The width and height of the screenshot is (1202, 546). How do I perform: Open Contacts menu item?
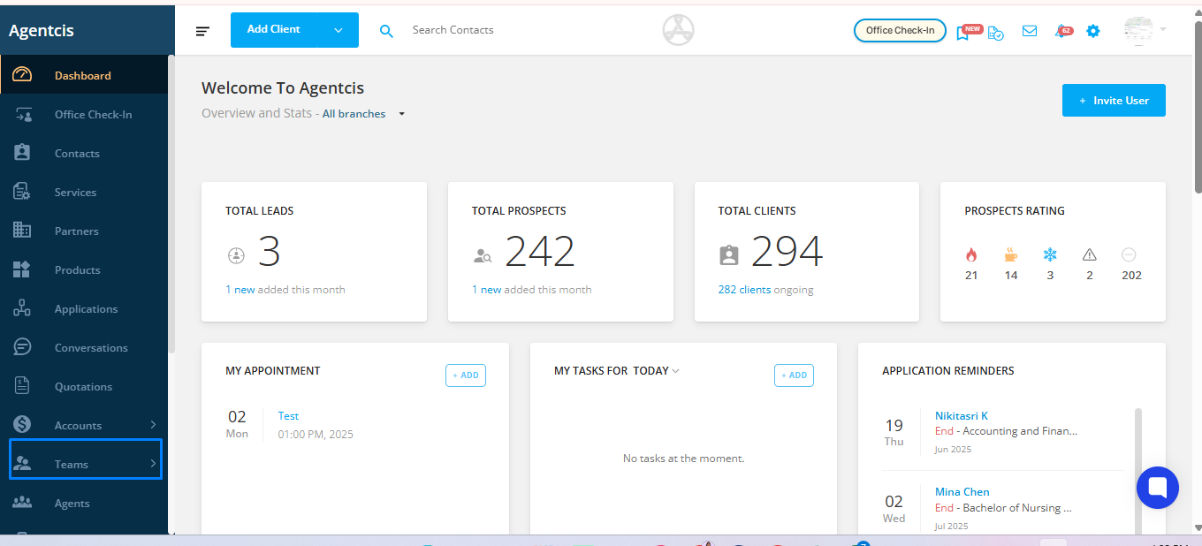[x=83, y=153]
